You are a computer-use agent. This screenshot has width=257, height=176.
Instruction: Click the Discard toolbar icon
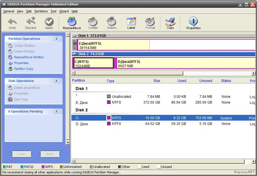pos(31,23)
